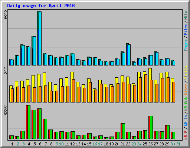Click the kB F legend label
This screenshot has height=148, width=190.
tap(186, 135)
